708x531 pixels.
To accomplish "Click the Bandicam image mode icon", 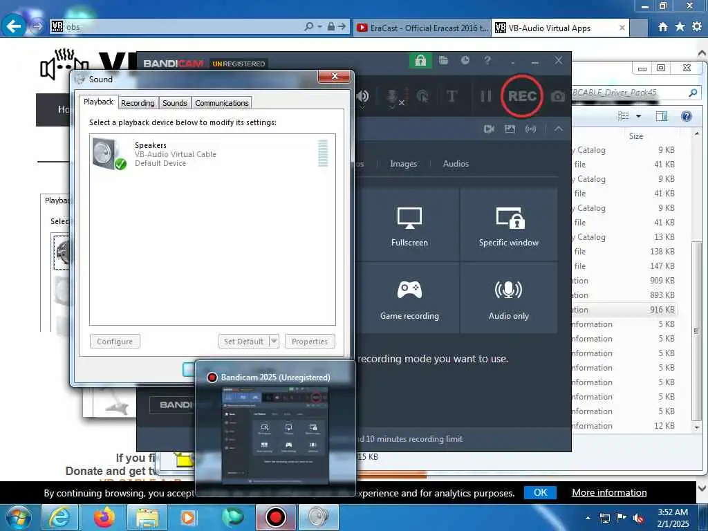I will pos(510,129).
